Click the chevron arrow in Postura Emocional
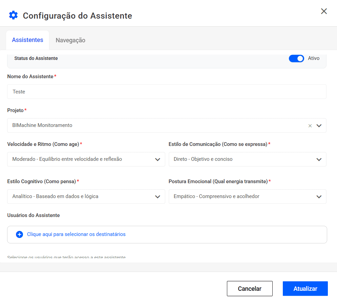 point(319,197)
